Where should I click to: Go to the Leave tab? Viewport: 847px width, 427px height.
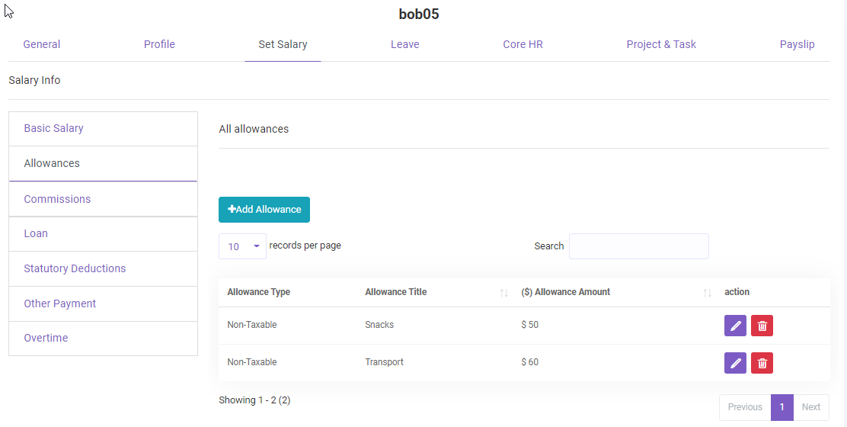pyautogui.click(x=404, y=44)
